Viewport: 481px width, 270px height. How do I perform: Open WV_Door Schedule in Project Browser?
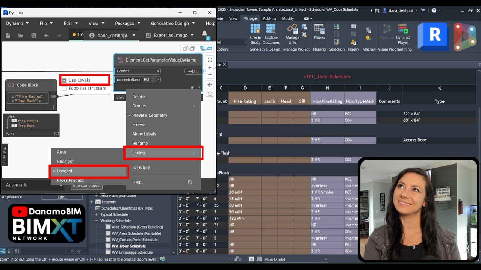click(129, 246)
